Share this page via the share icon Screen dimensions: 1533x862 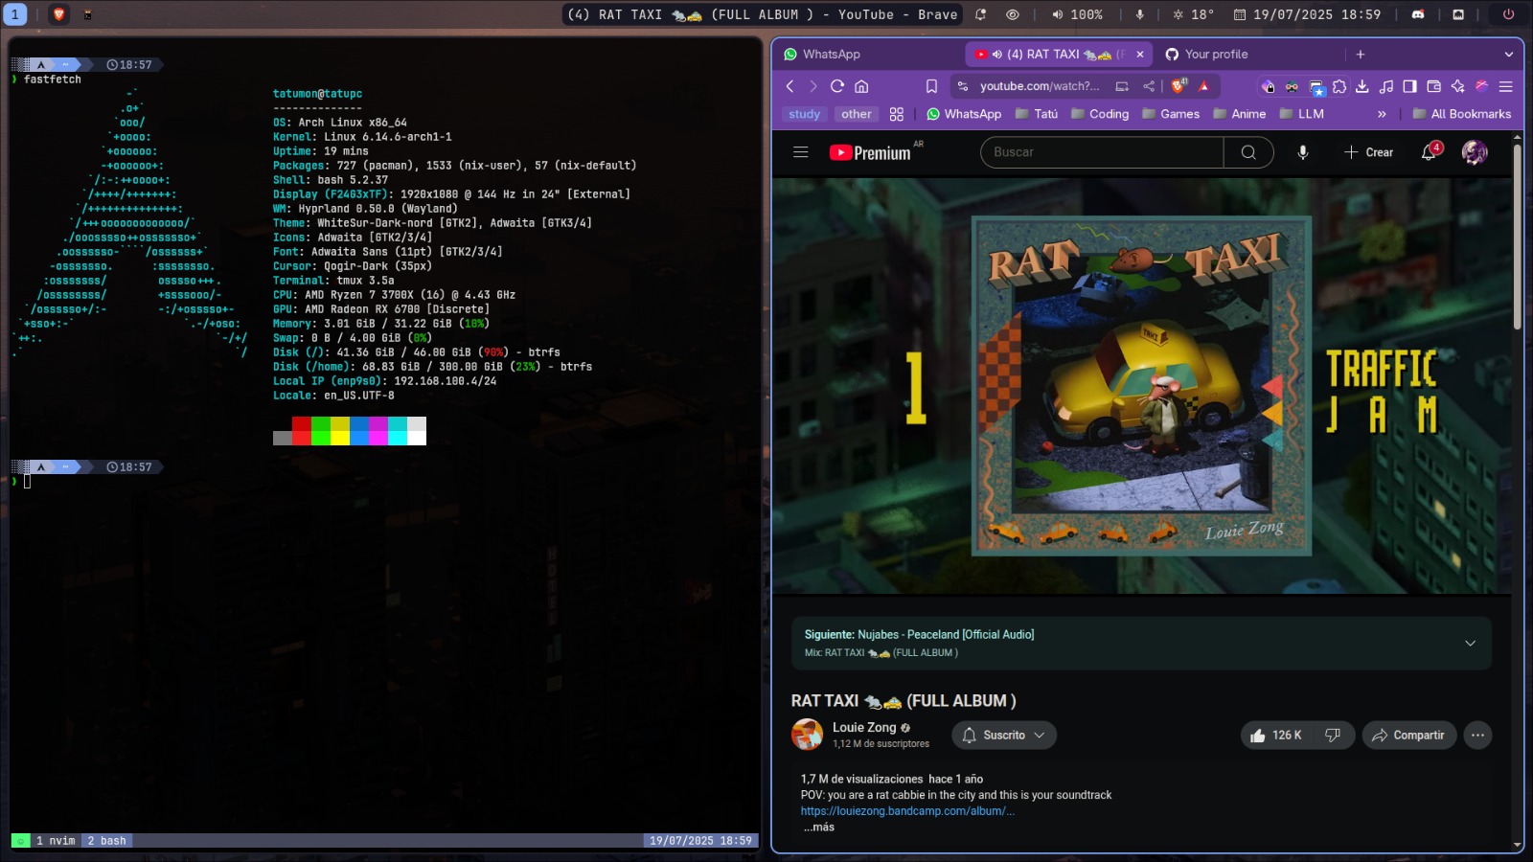tap(1149, 86)
